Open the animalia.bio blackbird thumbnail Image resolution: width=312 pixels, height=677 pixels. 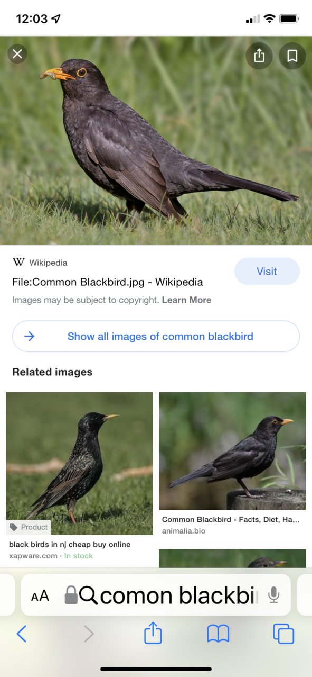click(232, 451)
